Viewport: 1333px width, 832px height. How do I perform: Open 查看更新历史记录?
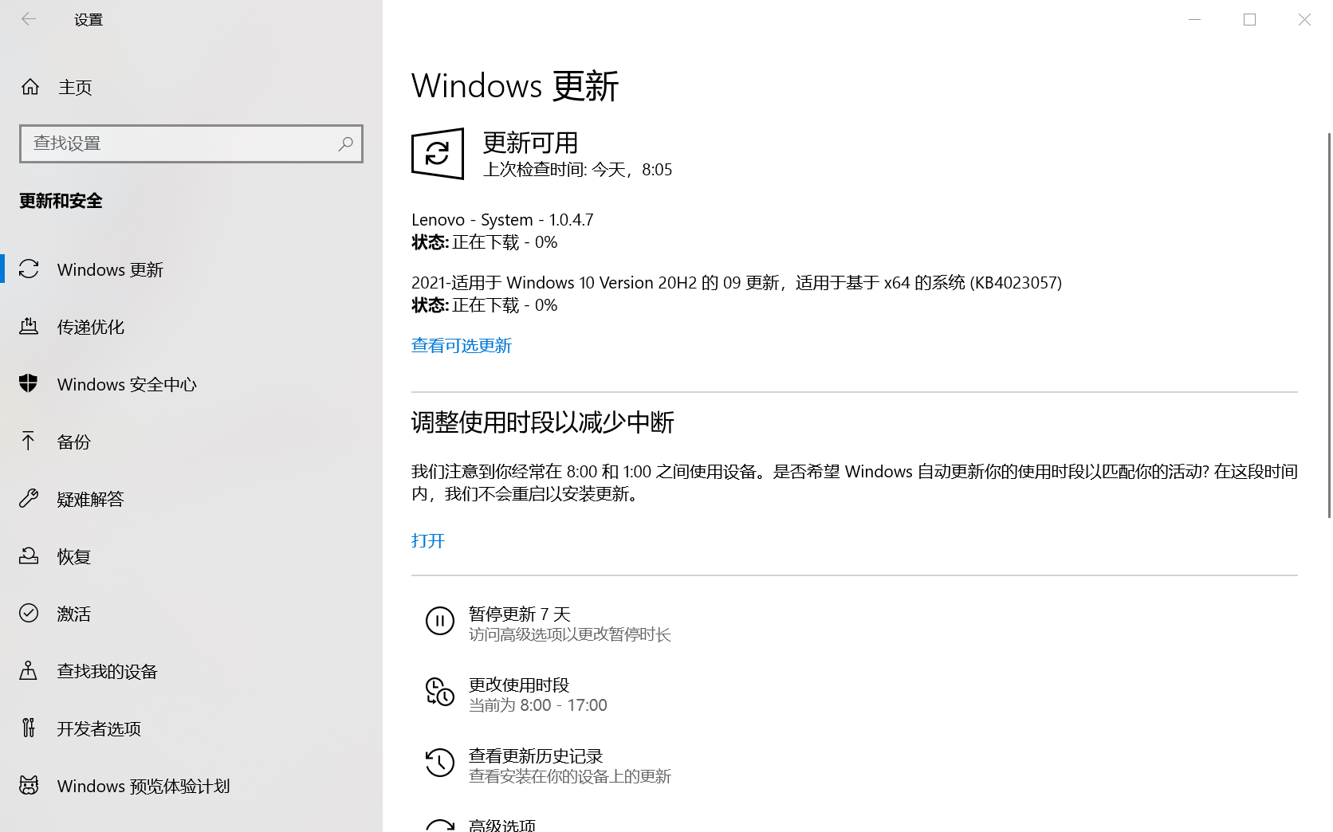(535, 755)
